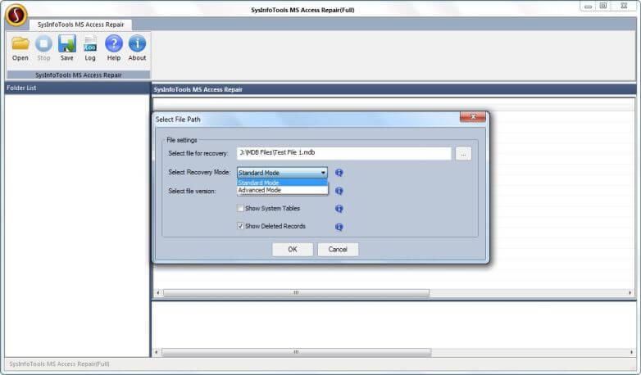641x375 pixels.
Task: Open the About info icon
Action: click(137, 44)
